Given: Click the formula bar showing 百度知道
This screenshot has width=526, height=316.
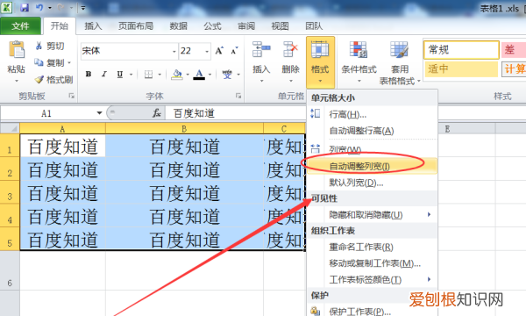Looking at the screenshot, I should (x=236, y=113).
